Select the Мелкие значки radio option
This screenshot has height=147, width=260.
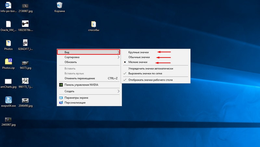point(138,62)
